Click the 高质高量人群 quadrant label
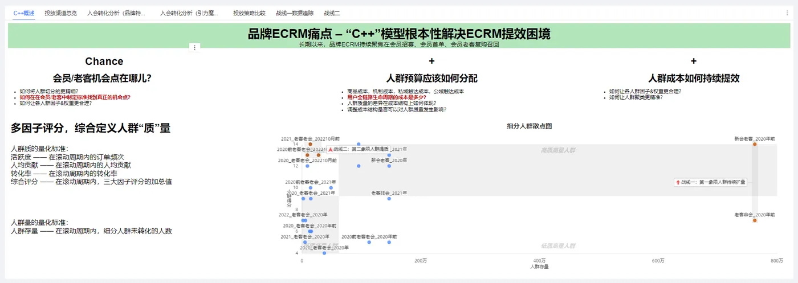Screen dimensions: 798x283 click(x=558, y=150)
